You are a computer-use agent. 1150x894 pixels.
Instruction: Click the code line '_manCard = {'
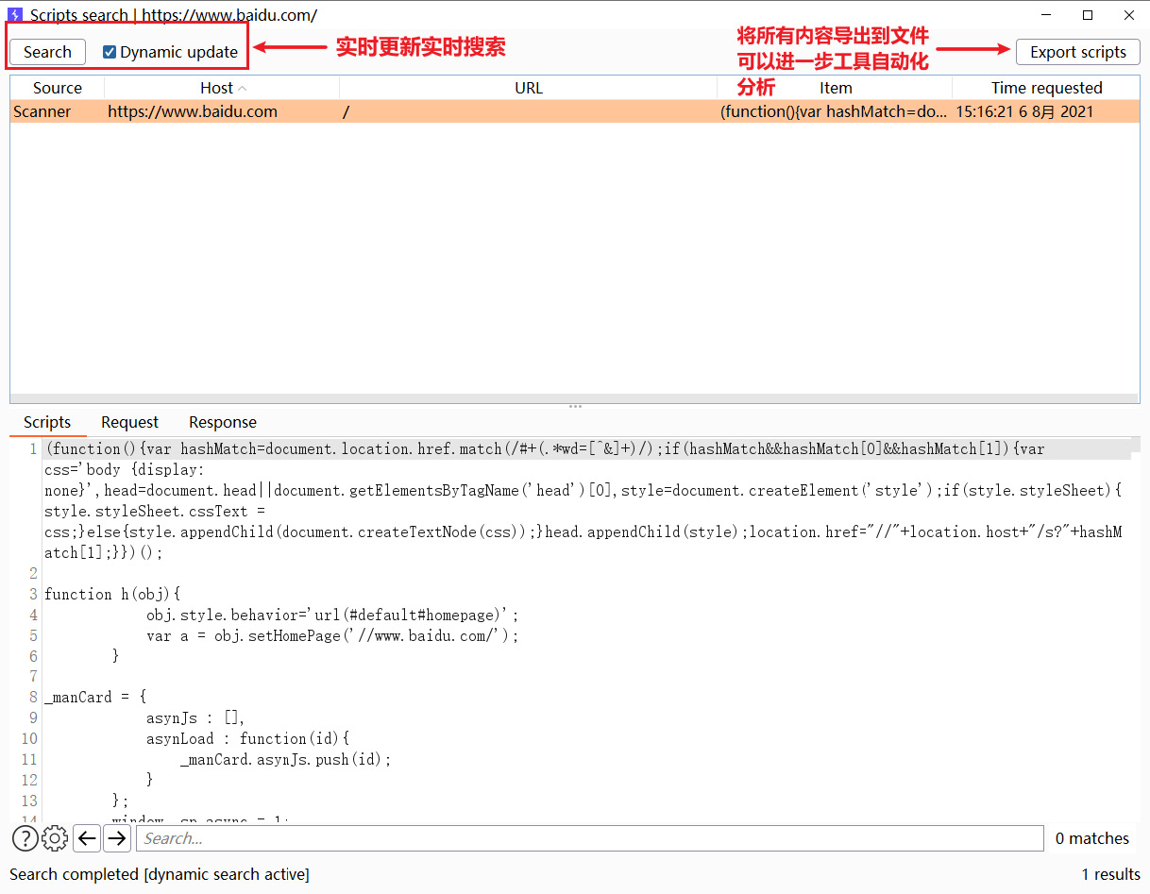click(x=95, y=698)
